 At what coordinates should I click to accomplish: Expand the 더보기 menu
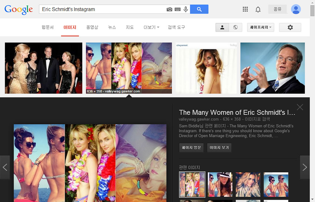[151, 27]
